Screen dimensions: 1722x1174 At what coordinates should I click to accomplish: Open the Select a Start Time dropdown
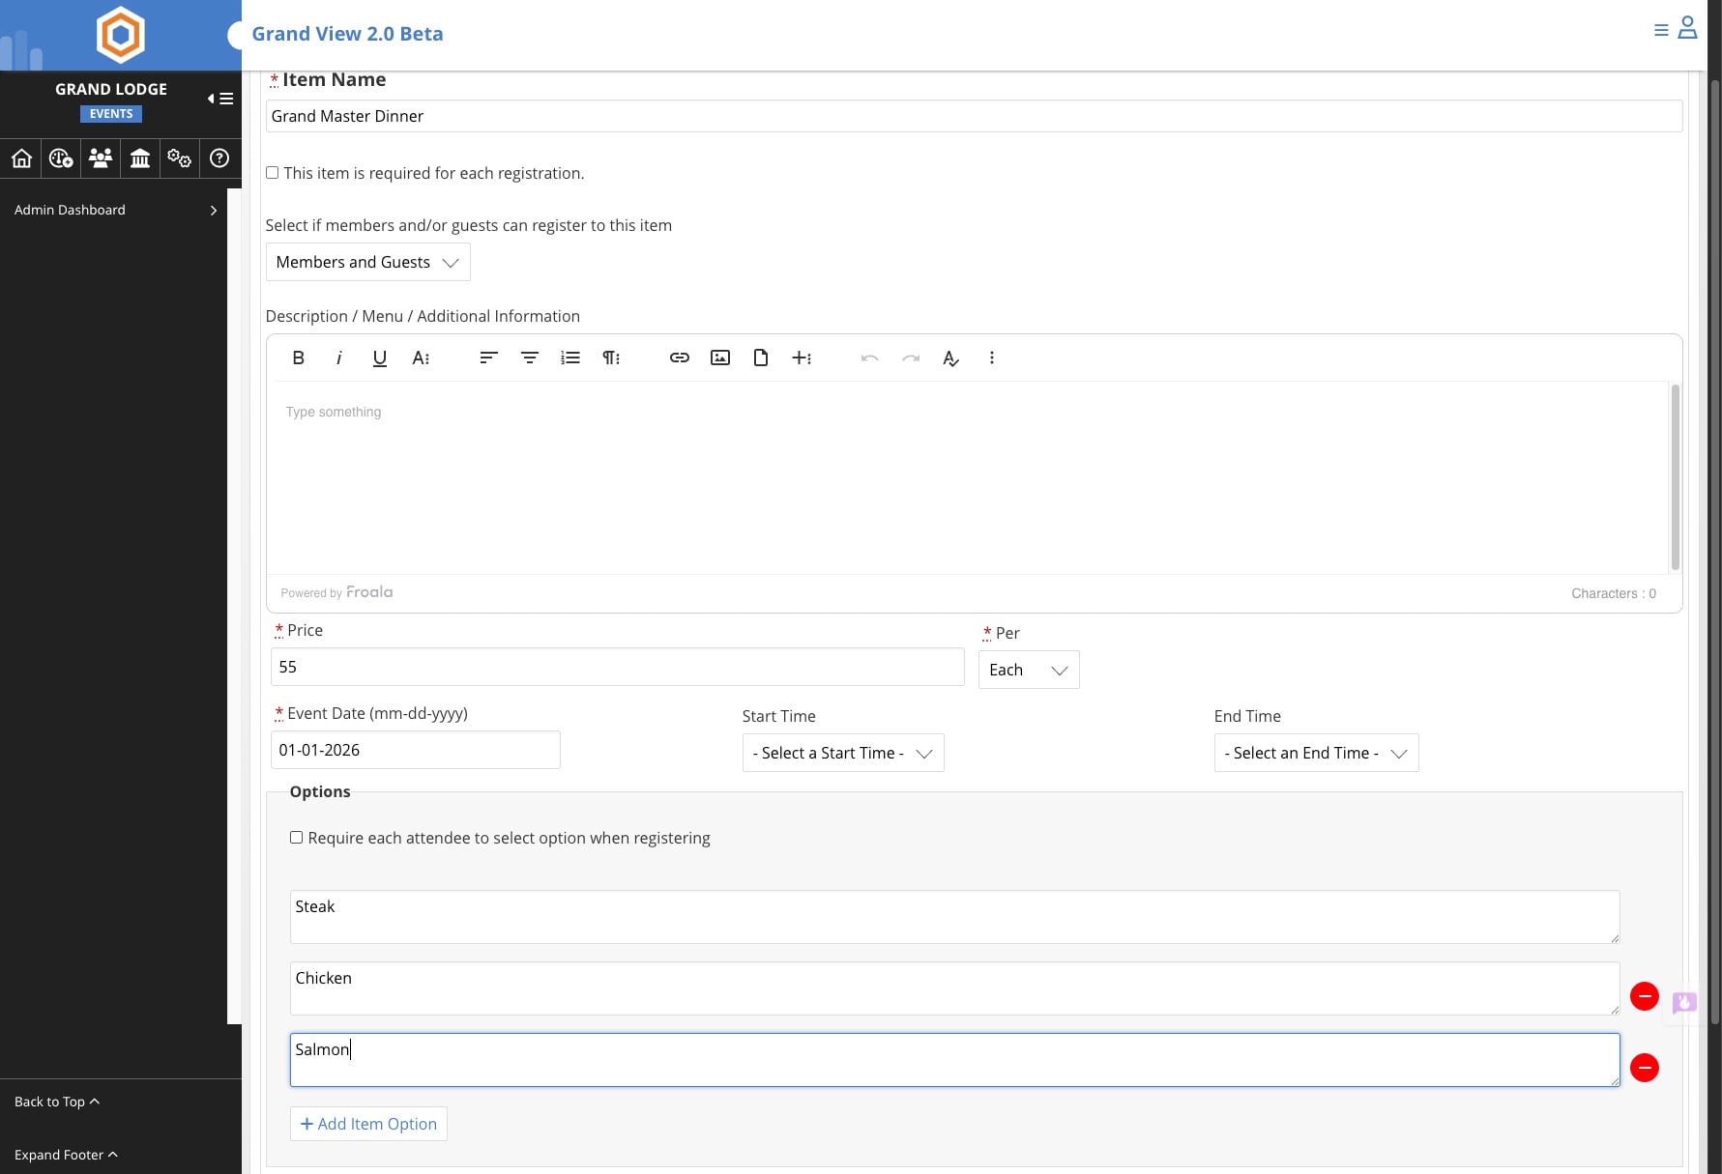tap(843, 753)
